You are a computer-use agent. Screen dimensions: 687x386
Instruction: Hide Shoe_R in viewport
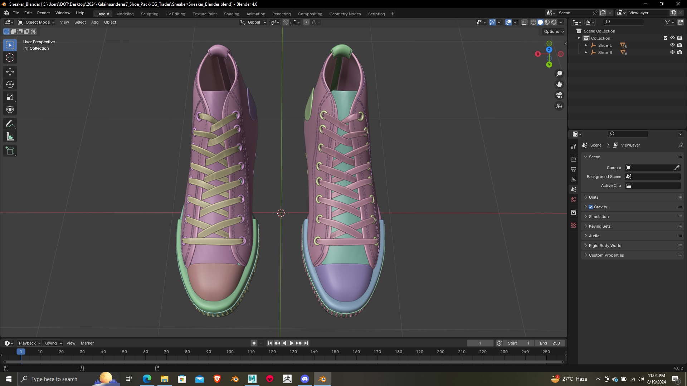point(672,52)
